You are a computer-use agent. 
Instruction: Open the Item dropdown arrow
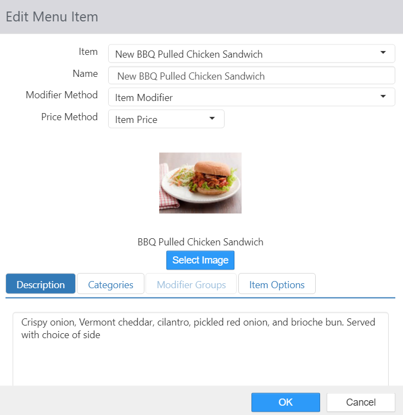(x=383, y=53)
